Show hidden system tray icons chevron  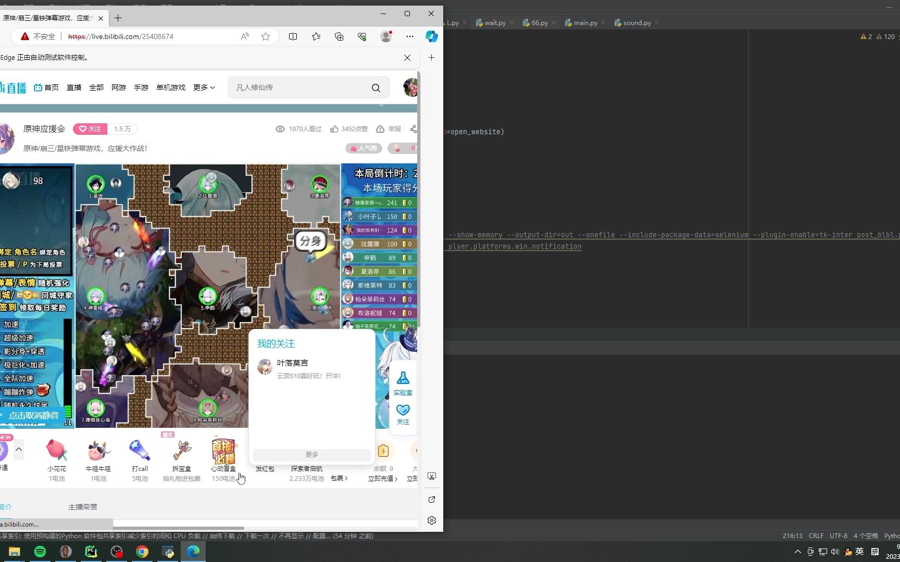(x=798, y=552)
